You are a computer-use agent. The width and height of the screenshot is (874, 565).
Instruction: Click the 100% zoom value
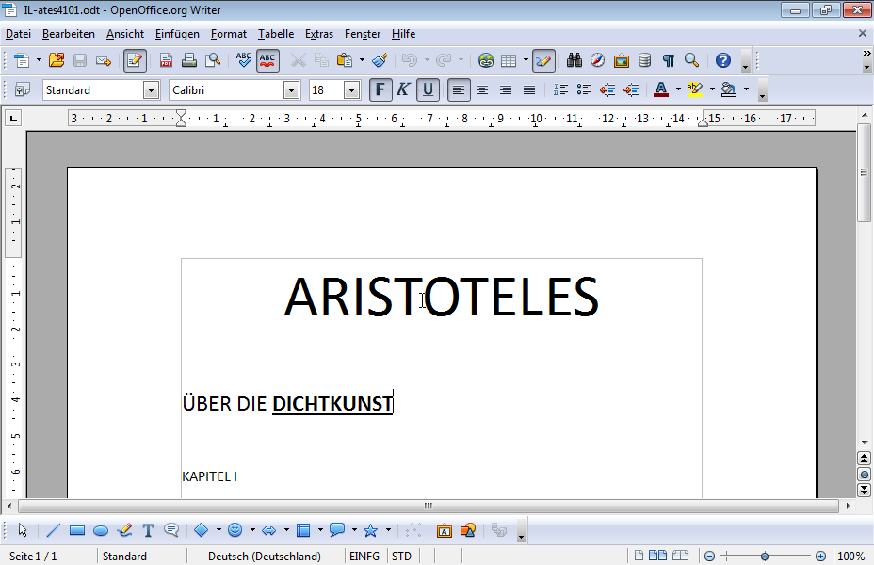[x=851, y=557]
